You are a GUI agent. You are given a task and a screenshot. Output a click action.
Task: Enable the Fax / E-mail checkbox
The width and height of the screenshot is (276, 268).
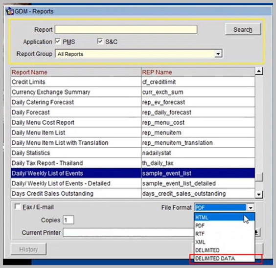(18, 207)
